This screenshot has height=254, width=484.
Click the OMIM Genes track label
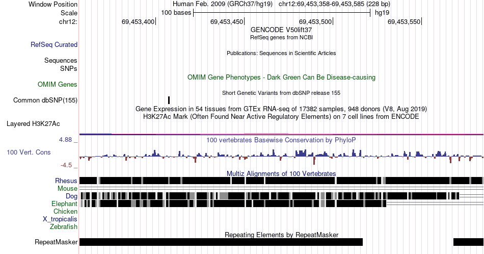pos(58,84)
